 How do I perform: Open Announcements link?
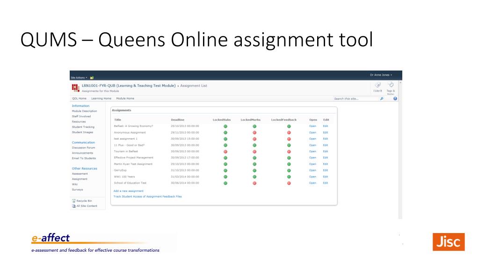click(x=82, y=153)
